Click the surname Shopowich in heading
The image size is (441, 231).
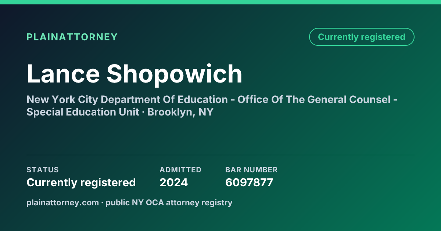pos(175,74)
